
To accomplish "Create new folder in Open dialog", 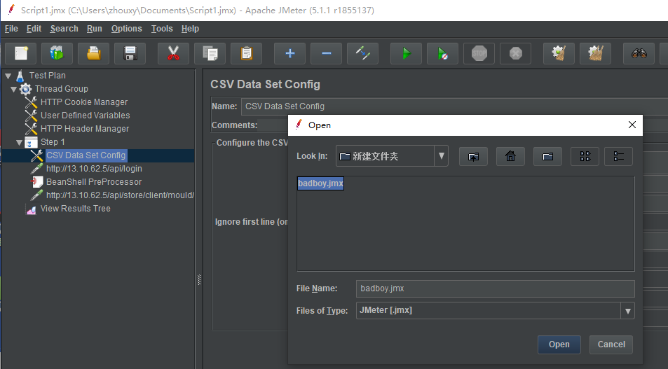I will point(547,157).
